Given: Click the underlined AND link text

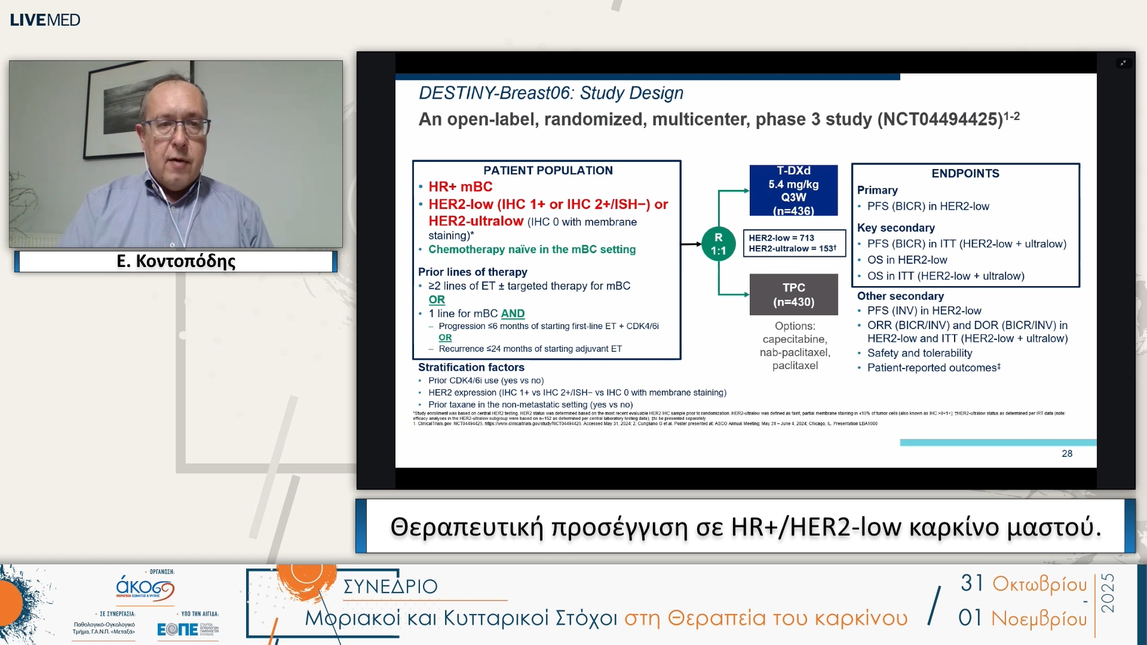Looking at the screenshot, I should [x=513, y=314].
